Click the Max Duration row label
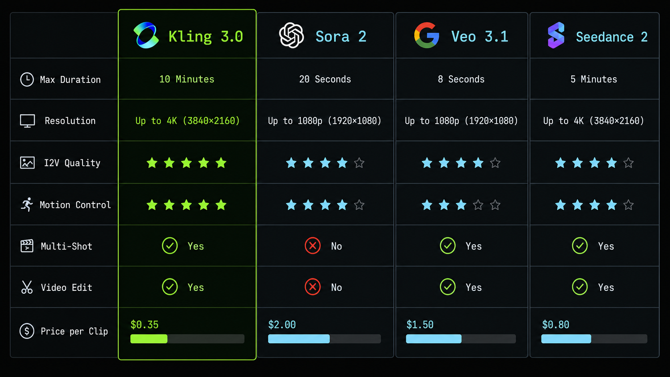Viewport: 670px width, 377px height. pyautogui.click(x=70, y=80)
